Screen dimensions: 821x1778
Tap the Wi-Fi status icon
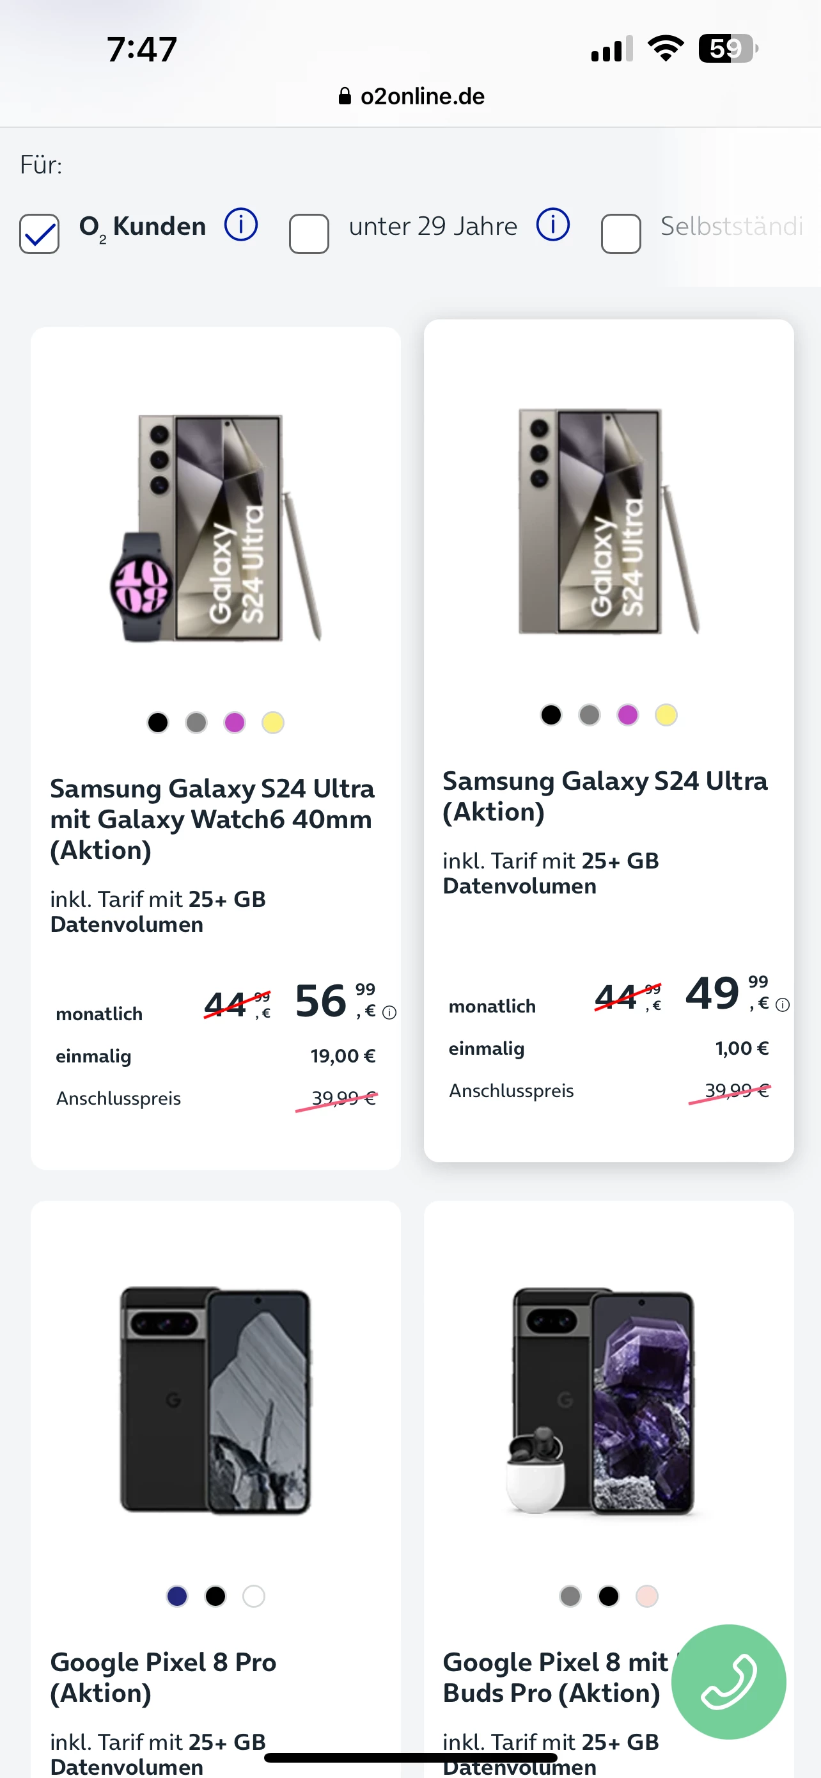coord(665,48)
